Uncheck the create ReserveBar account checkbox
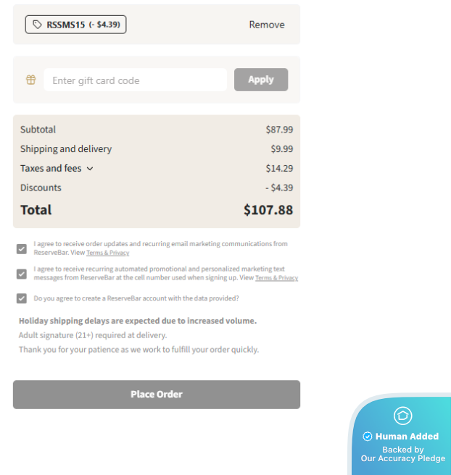Screen dimensions: 451x475 [x=22, y=298]
